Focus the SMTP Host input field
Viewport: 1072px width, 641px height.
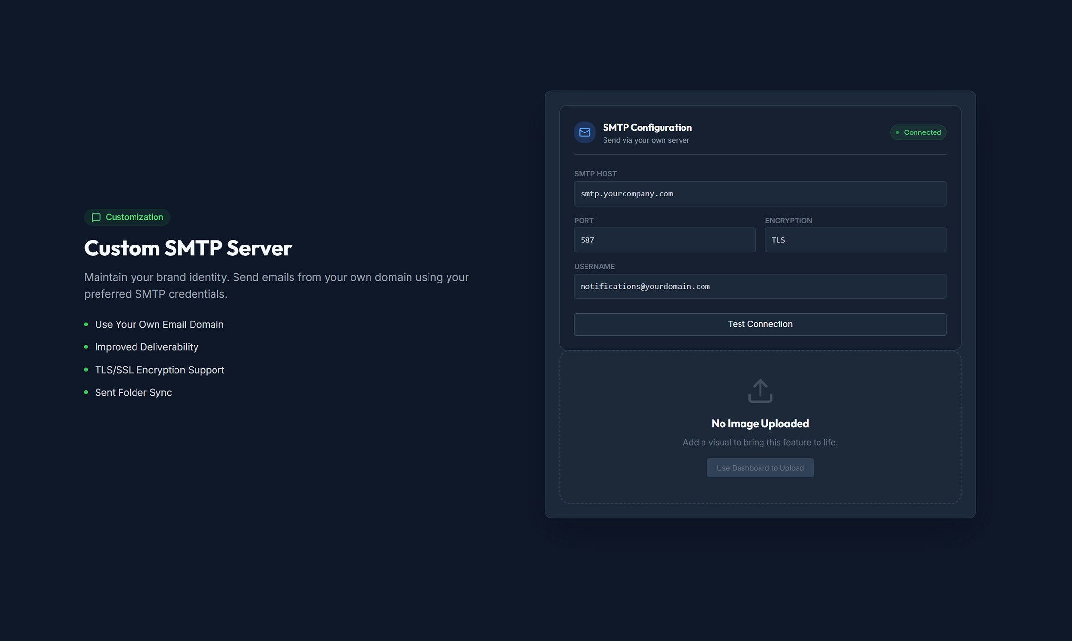(x=760, y=194)
